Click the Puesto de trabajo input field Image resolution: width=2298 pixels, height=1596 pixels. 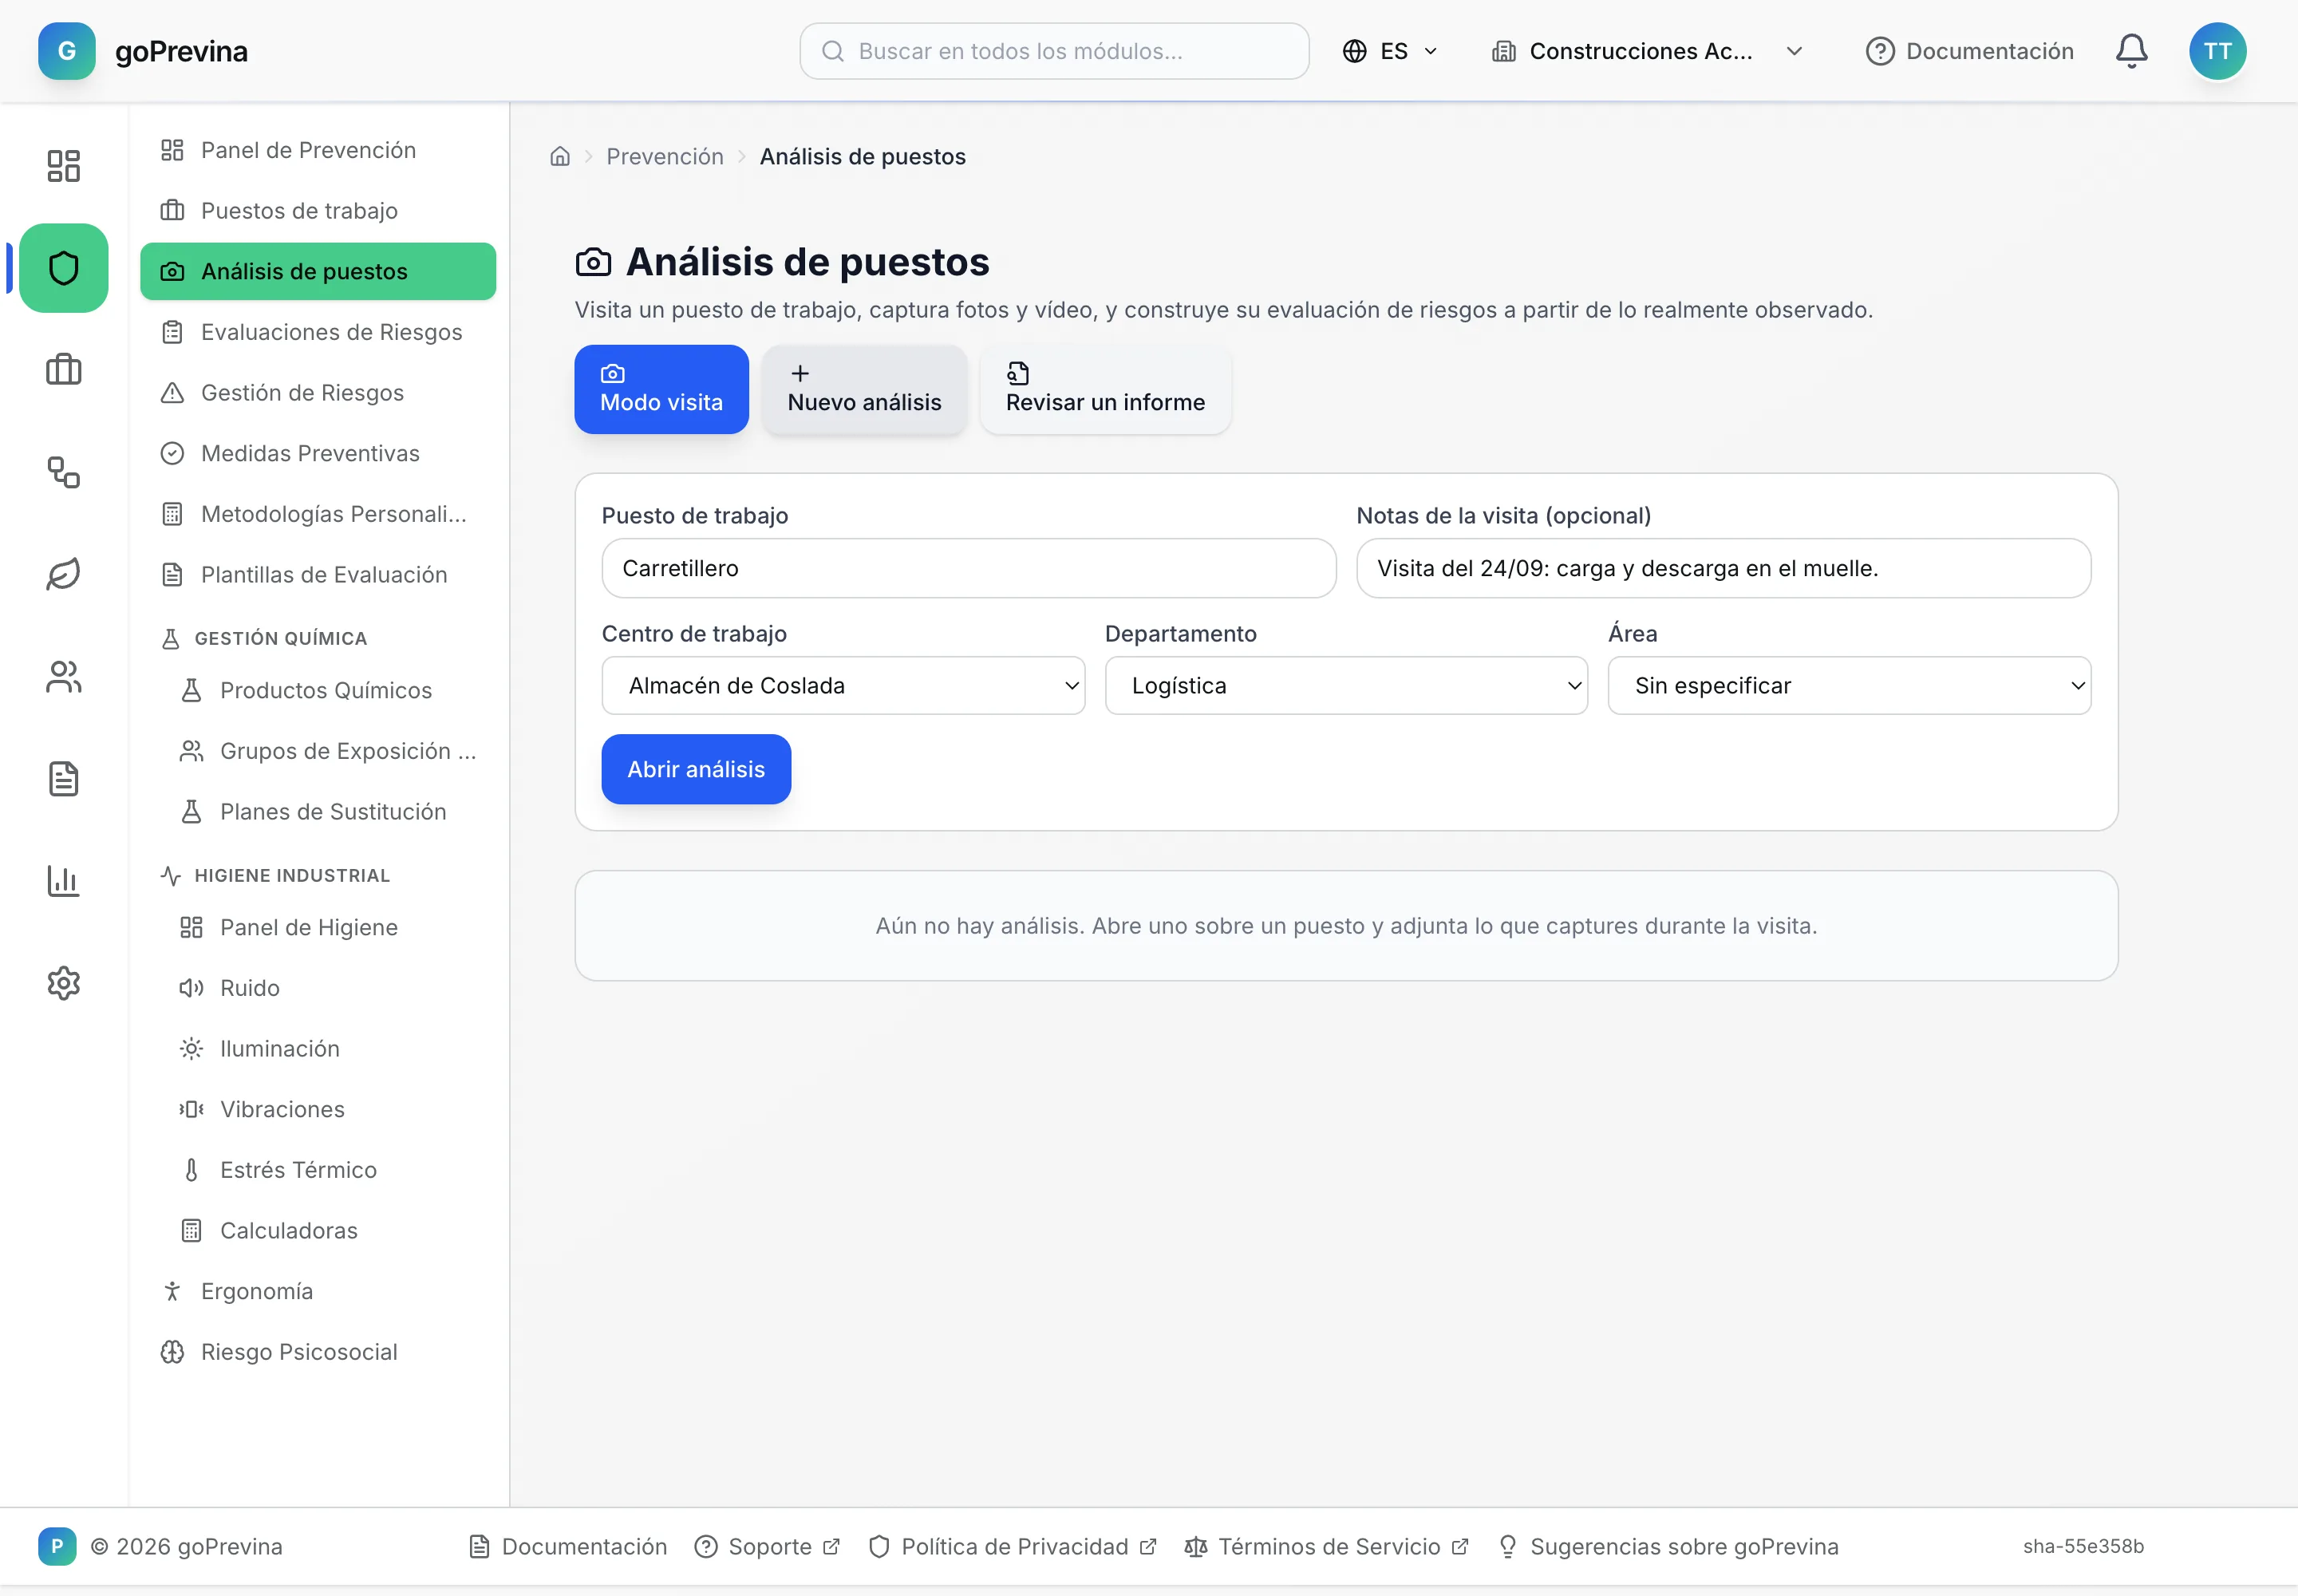[969, 568]
